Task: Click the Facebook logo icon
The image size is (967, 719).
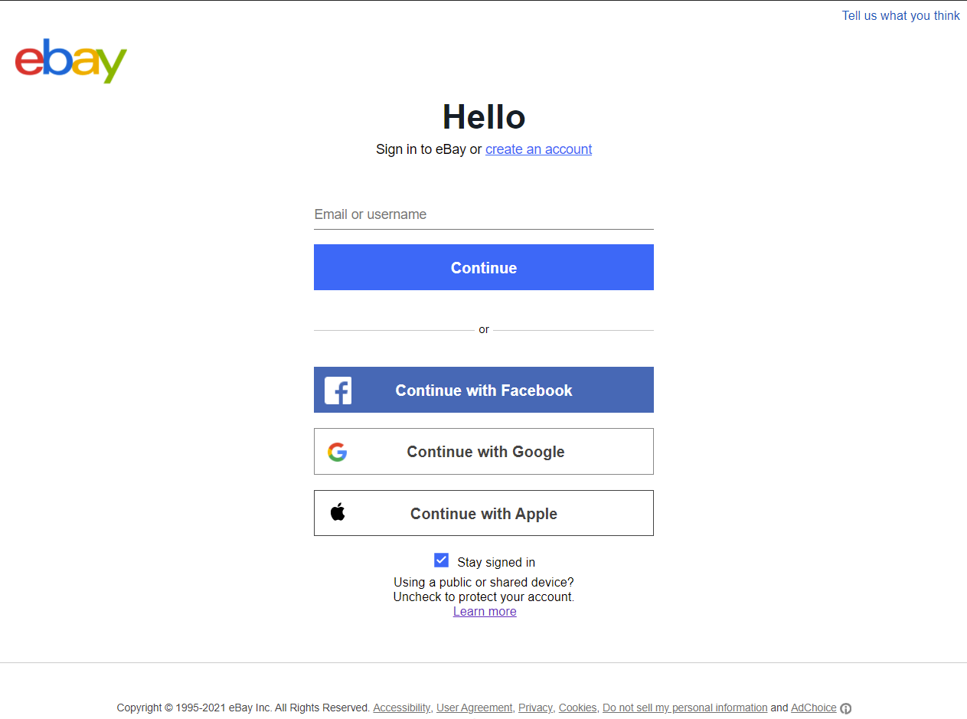Action: point(338,391)
